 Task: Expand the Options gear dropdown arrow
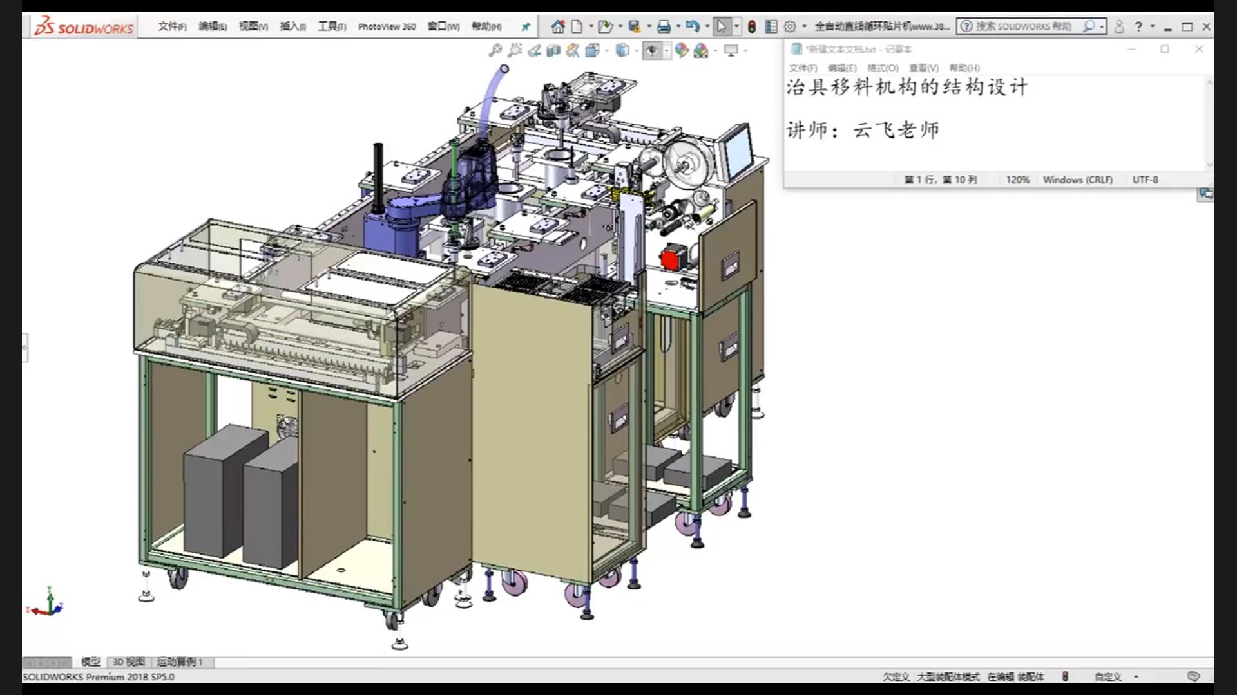tap(804, 26)
